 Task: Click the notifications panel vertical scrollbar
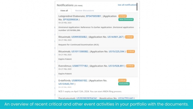click(137, 7)
